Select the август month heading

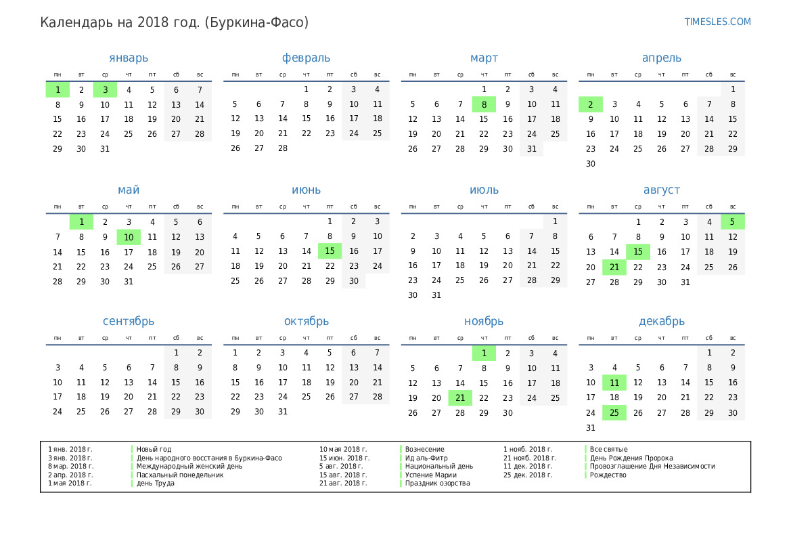click(661, 190)
